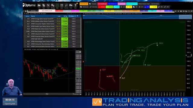193x108 pixels.
Task: Switch to the cyan workbook tab
Action: click(152, 11)
